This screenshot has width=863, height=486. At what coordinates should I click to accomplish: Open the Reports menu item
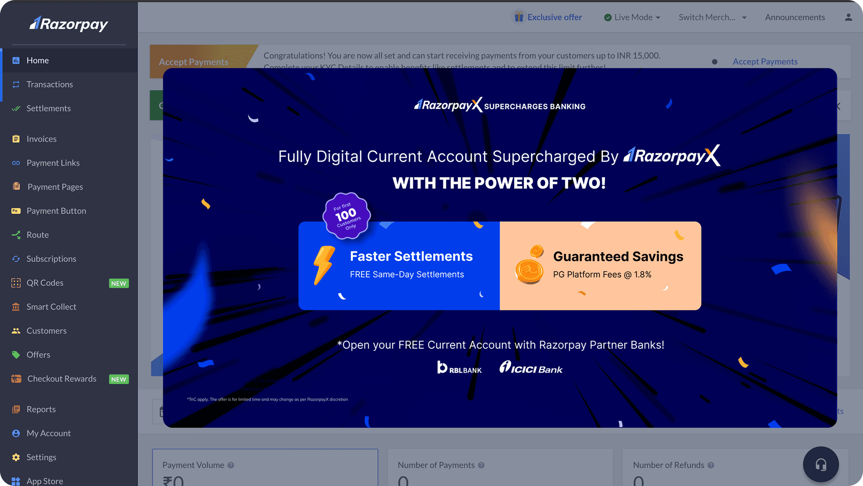(41, 409)
